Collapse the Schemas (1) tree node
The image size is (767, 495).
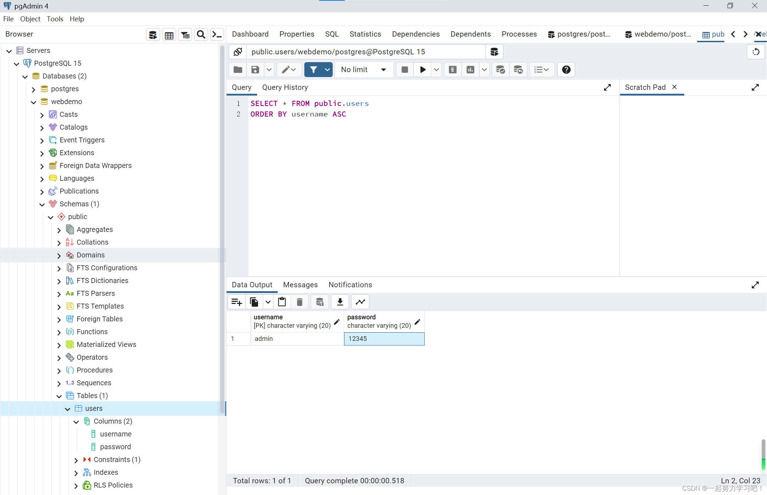click(42, 204)
